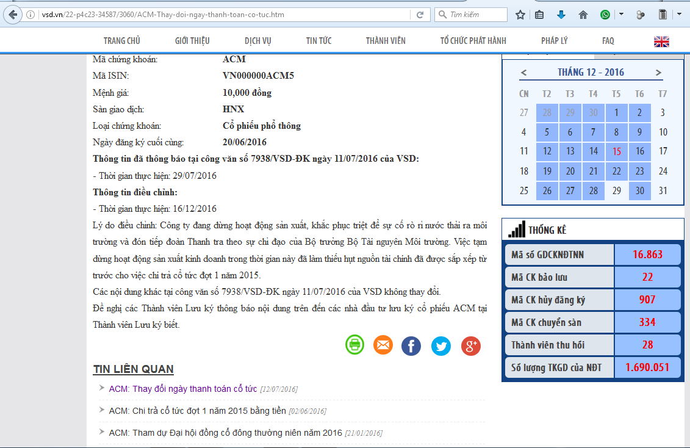Click 'Mã CK bảo lưu' statistic row
This screenshot has height=448, width=690.
(592, 277)
